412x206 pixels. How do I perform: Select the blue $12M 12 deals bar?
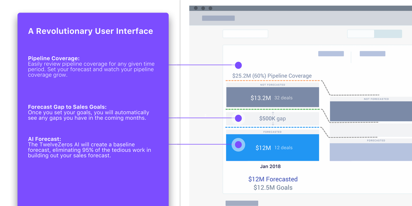click(272, 147)
